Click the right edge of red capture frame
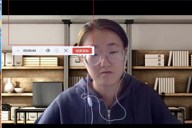This screenshot has width=192, height=128. [x=93, y=22]
